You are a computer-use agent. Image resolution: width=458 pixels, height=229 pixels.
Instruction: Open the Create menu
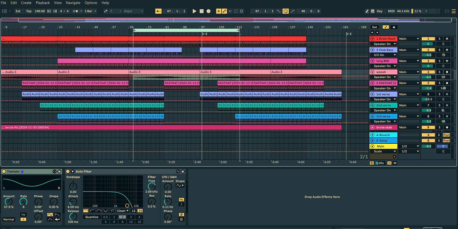pyautogui.click(x=26, y=3)
